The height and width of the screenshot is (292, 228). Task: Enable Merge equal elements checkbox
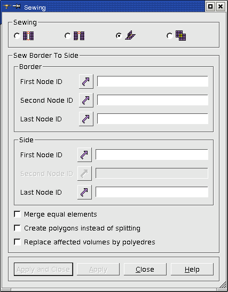pyautogui.click(x=17, y=214)
